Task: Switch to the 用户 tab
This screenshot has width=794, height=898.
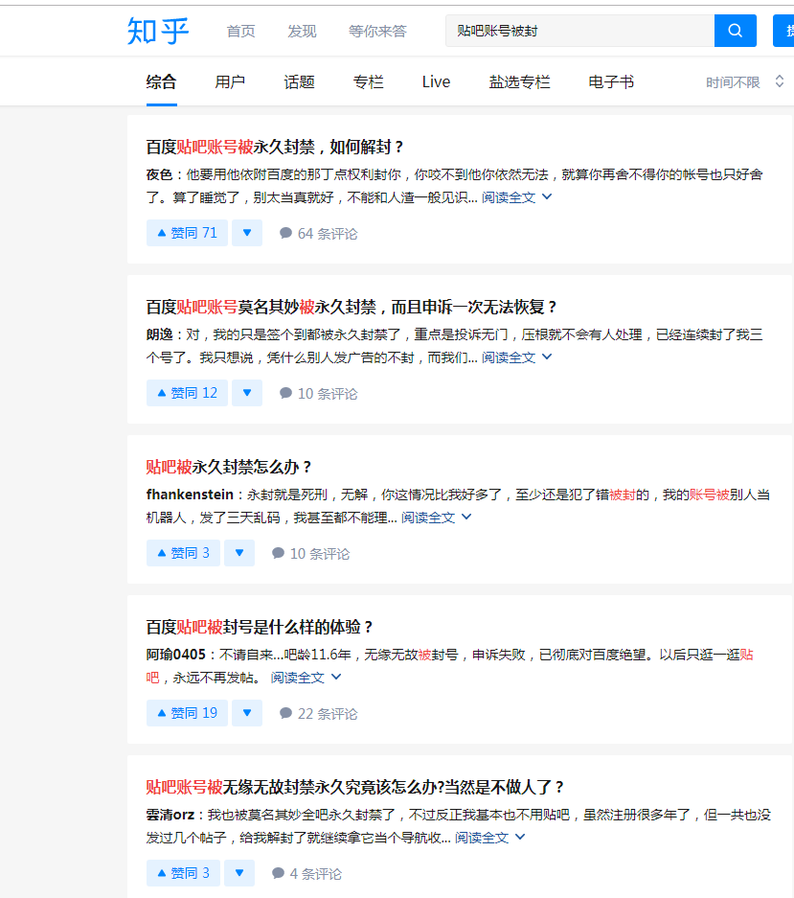Action: tap(230, 81)
